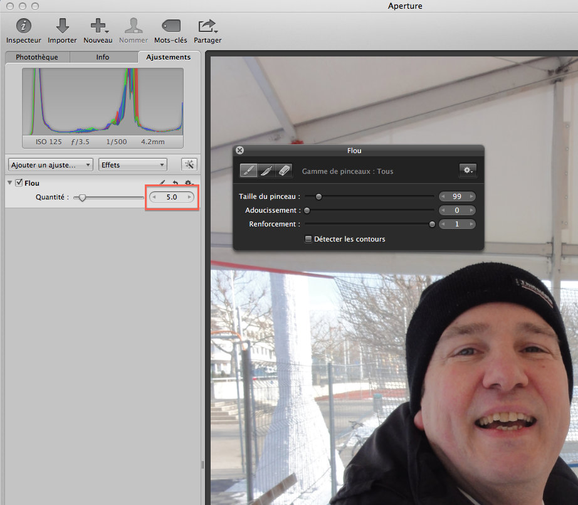This screenshot has width=578, height=505.
Task: Collapse the Flou adjustment disclosure triangle
Action: 9,183
